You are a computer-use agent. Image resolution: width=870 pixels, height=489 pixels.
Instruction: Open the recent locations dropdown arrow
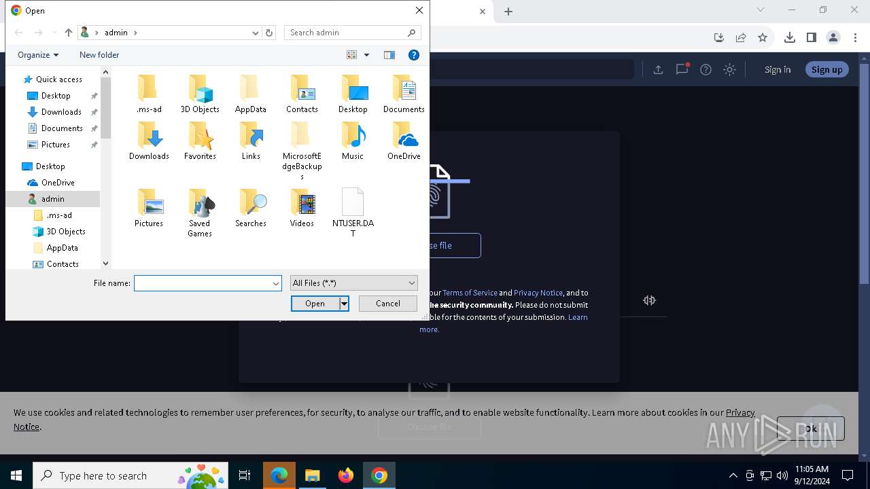click(54, 33)
